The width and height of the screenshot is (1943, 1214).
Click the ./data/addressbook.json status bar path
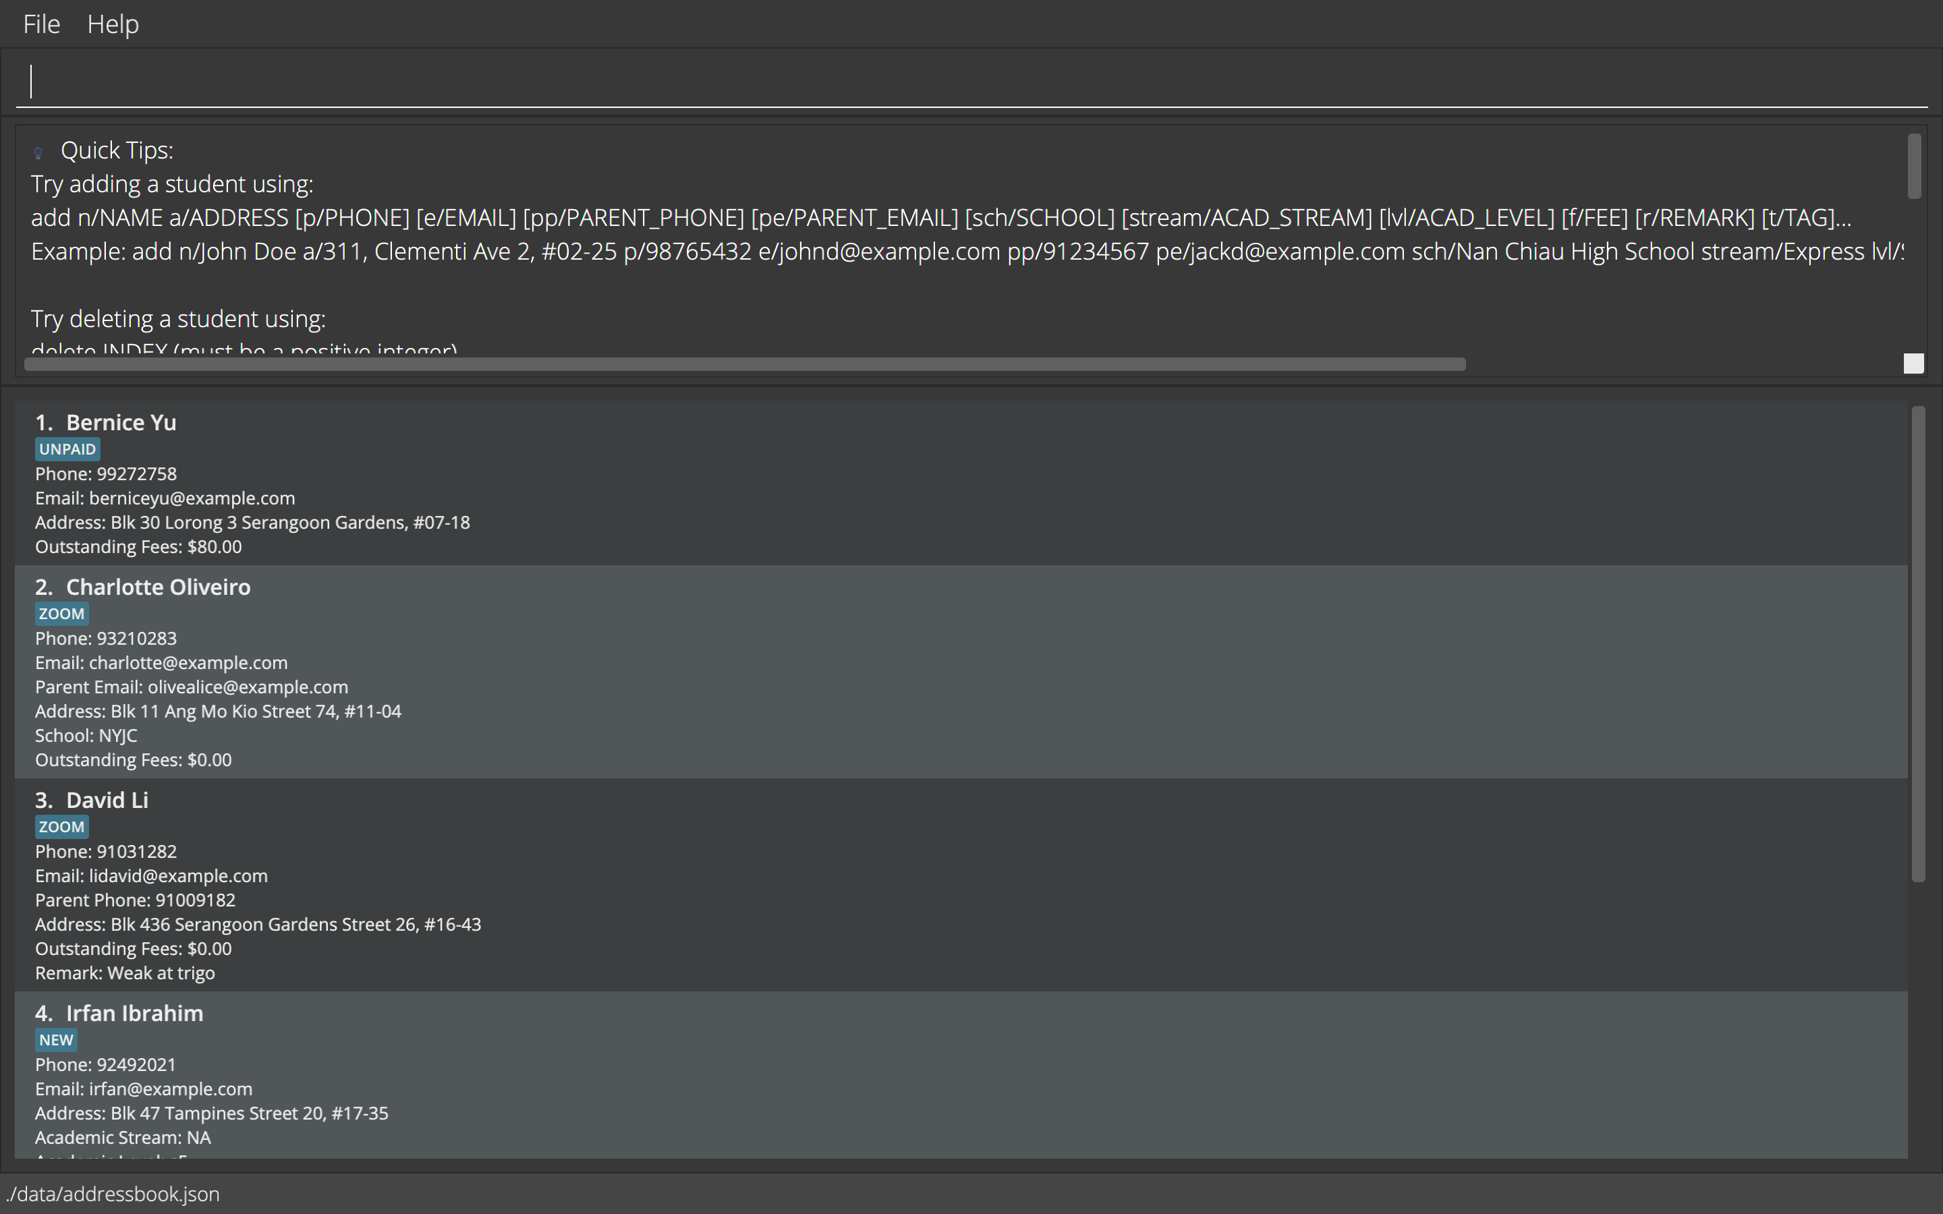[113, 1194]
